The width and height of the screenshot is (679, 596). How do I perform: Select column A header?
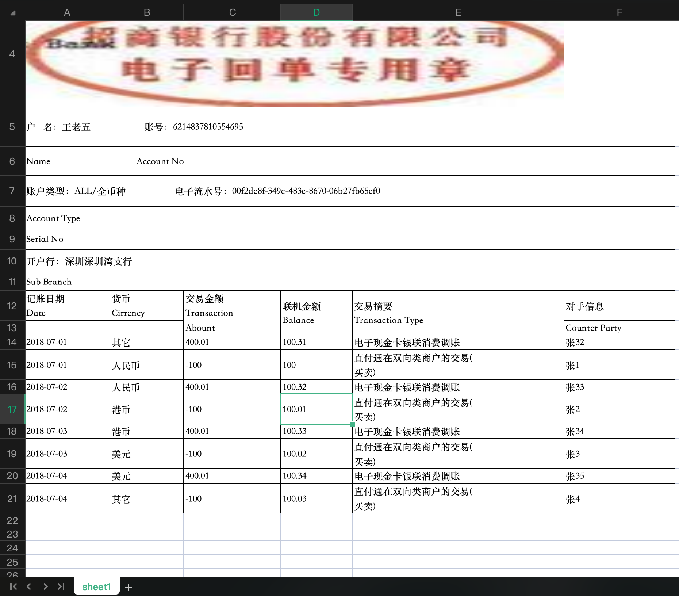[67, 12]
